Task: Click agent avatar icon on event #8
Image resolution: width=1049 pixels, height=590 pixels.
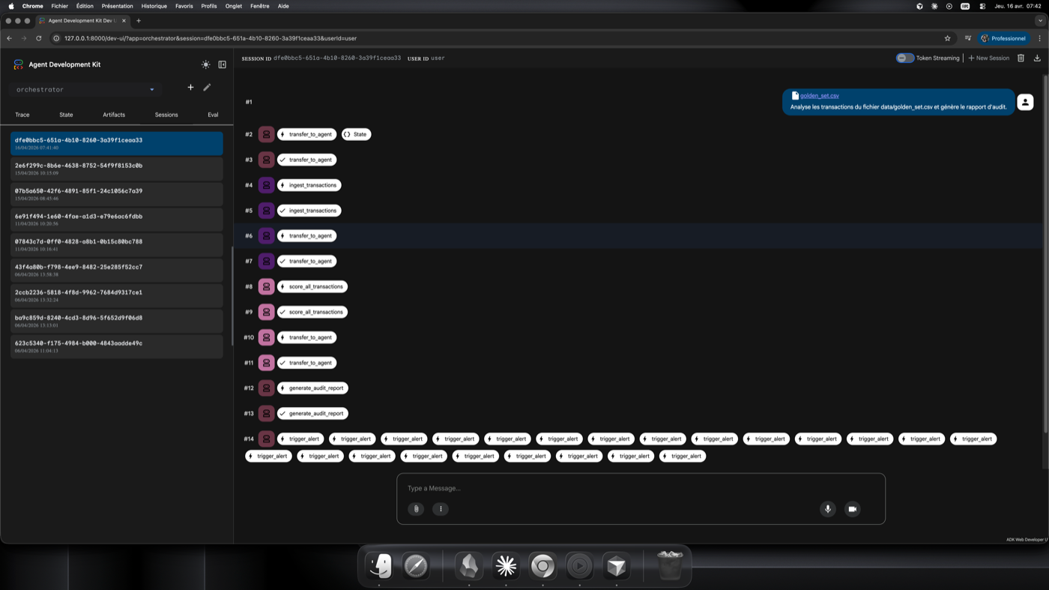Action: (266, 286)
